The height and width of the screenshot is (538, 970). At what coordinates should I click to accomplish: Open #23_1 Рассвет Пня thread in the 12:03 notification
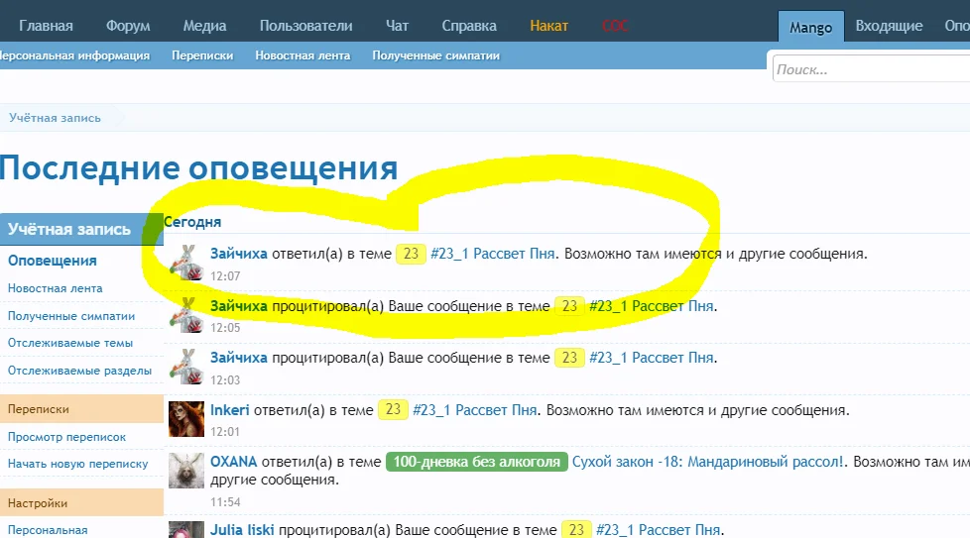tap(652, 358)
